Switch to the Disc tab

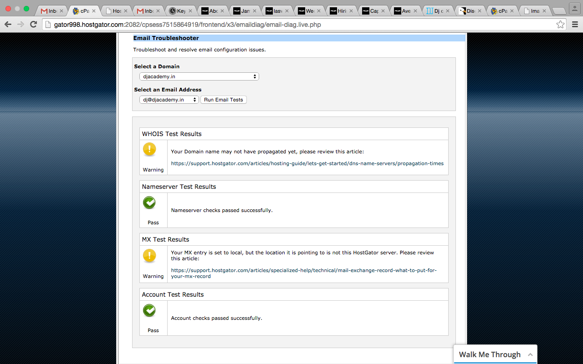(x=470, y=11)
